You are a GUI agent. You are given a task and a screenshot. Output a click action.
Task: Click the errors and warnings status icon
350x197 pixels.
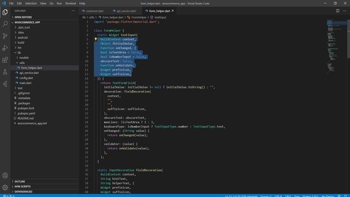9,196
